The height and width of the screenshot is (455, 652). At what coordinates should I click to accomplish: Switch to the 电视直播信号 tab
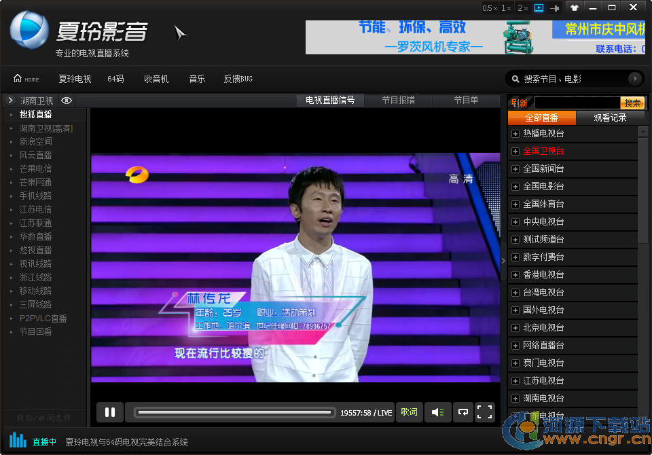click(x=330, y=101)
